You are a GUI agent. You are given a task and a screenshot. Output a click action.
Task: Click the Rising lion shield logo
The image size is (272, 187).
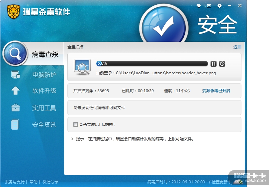[x=13, y=12]
